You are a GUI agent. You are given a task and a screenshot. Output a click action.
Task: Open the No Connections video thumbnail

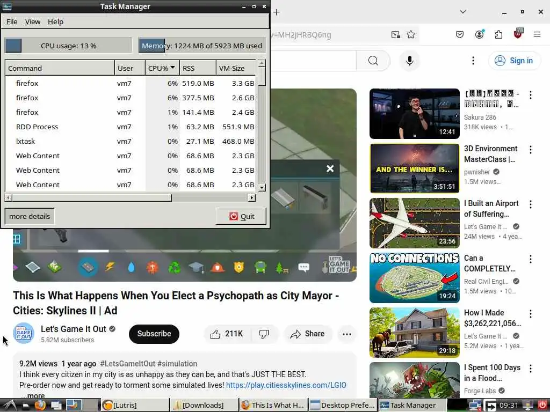(415, 278)
